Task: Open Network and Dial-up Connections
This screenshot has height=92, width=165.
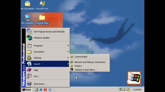Action: coord(89,62)
